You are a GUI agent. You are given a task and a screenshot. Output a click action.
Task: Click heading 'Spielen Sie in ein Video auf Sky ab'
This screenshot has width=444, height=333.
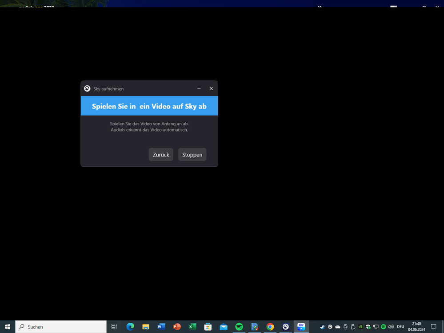[149, 106]
